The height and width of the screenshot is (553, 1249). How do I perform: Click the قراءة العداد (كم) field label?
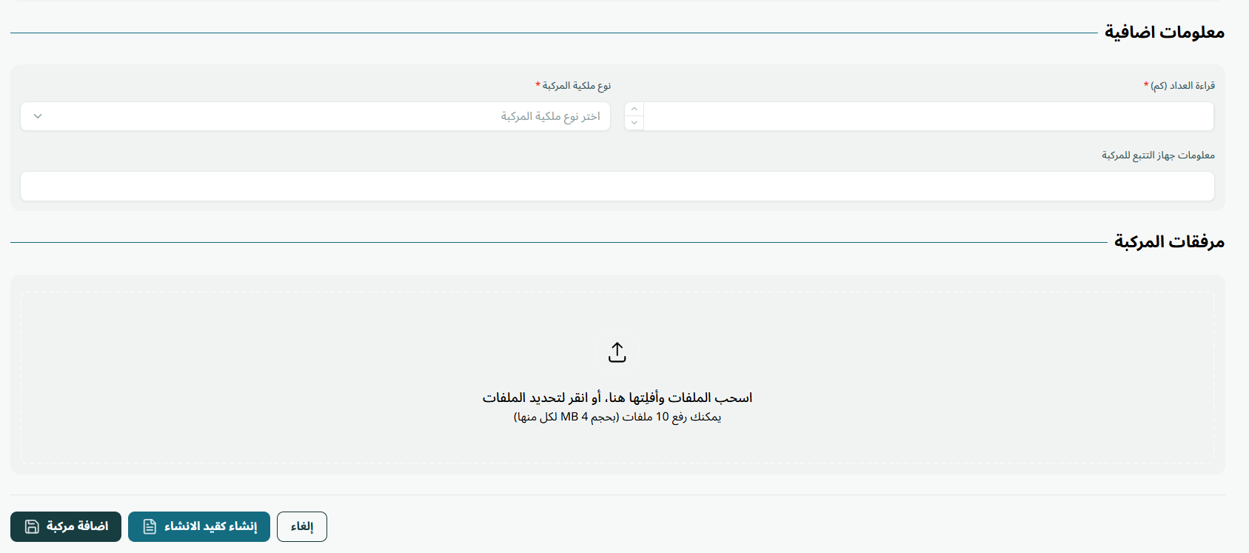tap(1179, 86)
